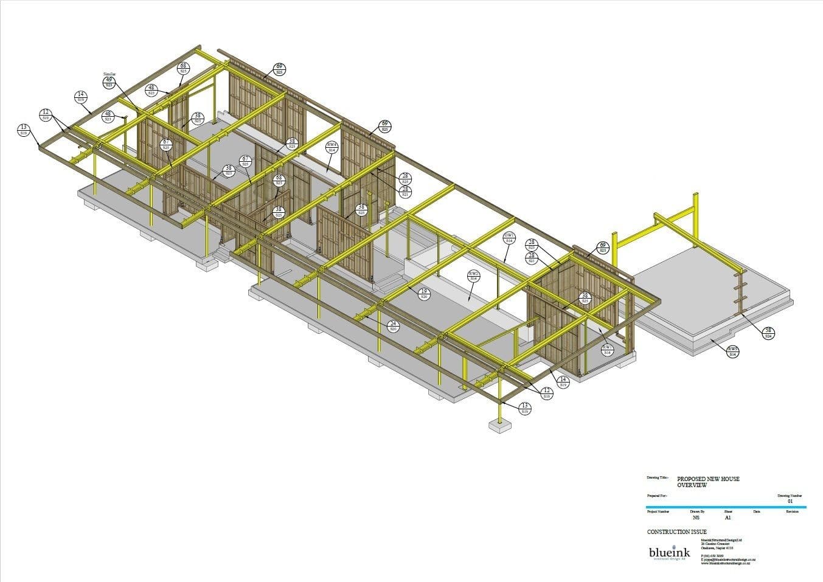This screenshot has width=823, height=582.
Task: Toggle the 67/S25 callout marker
Action: pyautogui.click(x=166, y=144)
